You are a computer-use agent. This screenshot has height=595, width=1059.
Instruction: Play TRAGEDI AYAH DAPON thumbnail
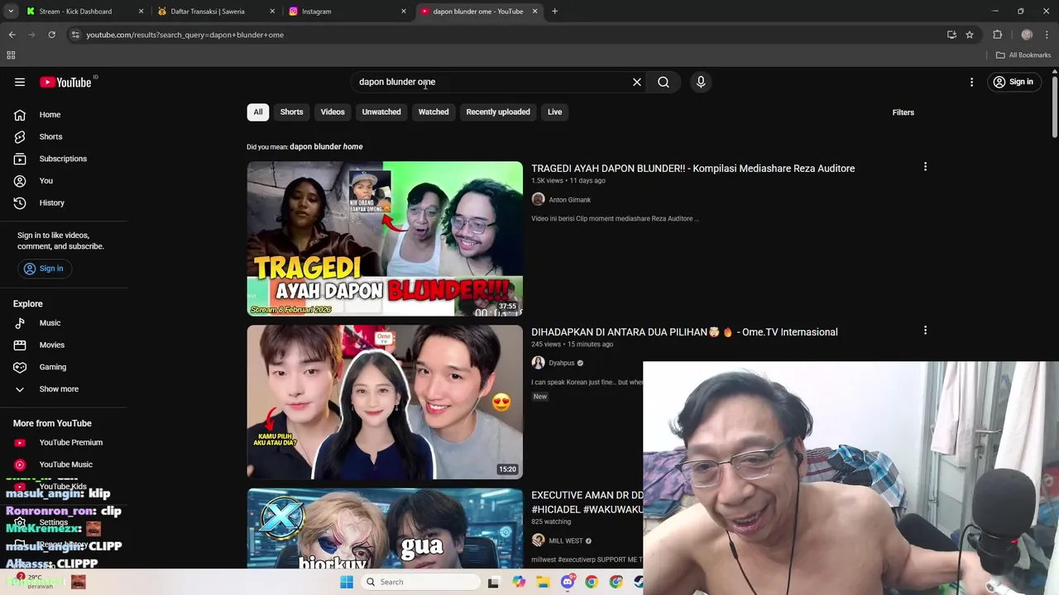click(x=385, y=239)
